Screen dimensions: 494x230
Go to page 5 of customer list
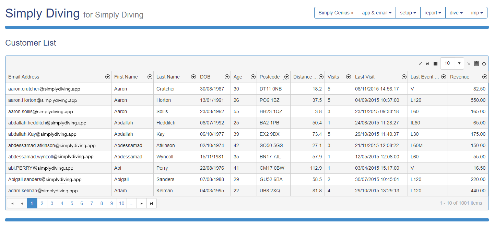(x=72, y=203)
